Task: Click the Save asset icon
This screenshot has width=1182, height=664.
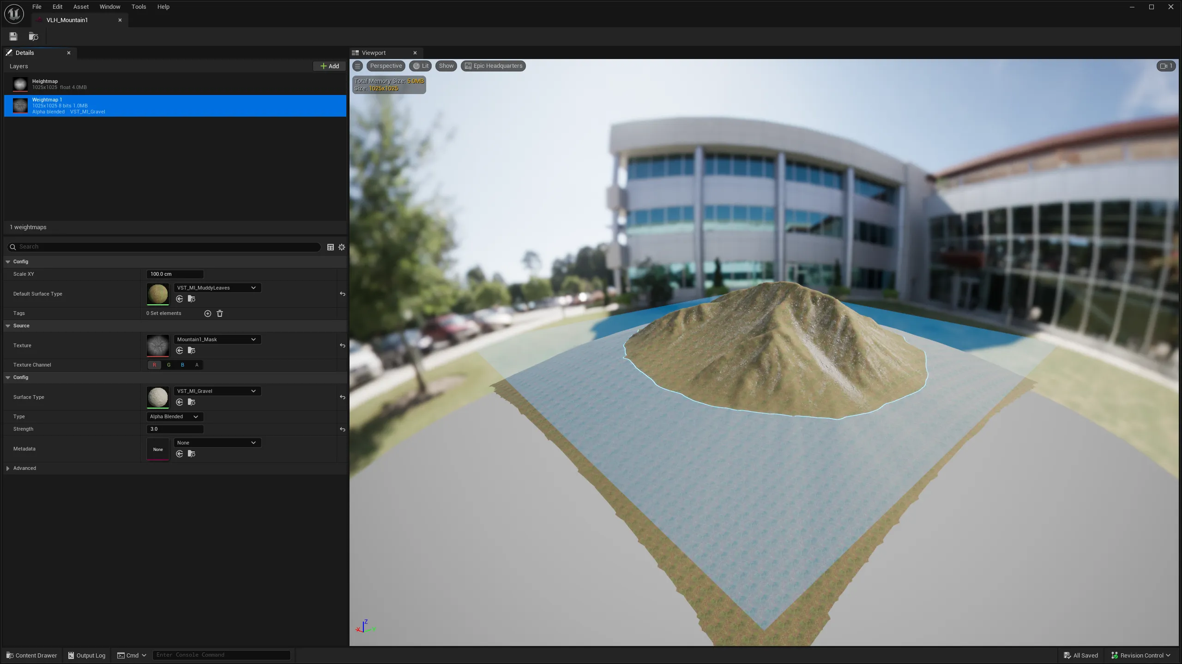Action: click(13, 36)
